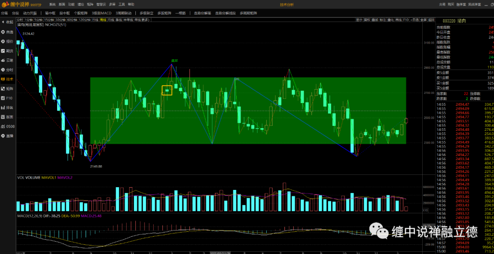Switch to 120分钟 period tab

point(85,20)
